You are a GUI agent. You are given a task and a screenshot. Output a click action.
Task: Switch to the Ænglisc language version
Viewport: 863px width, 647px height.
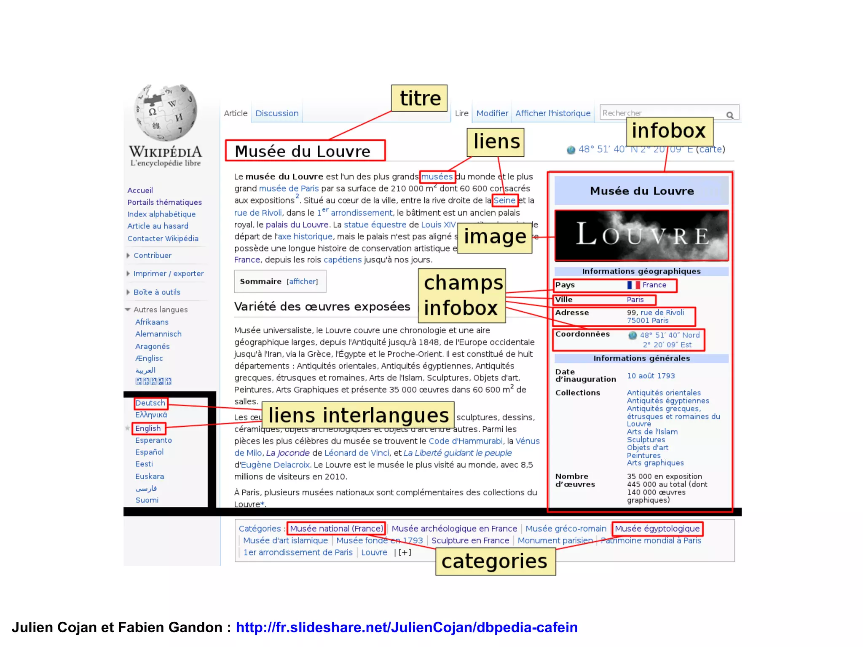(x=149, y=358)
